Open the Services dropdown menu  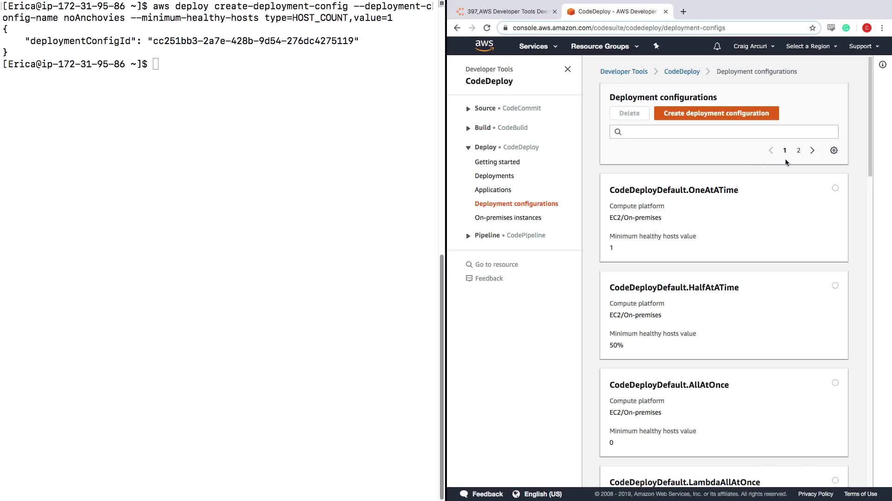pos(538,46)
